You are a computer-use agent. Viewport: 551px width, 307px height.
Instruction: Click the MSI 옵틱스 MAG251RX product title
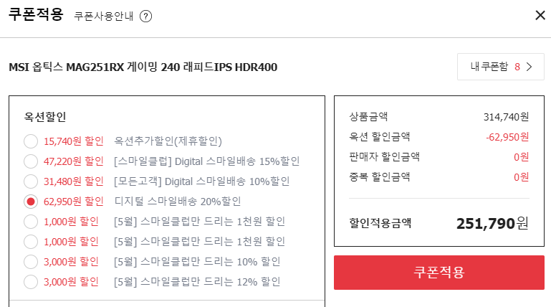tap(143, 67)
